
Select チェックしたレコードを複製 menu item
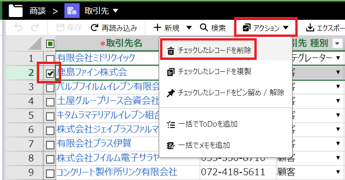pyautogui.click(x=225, y=71)
